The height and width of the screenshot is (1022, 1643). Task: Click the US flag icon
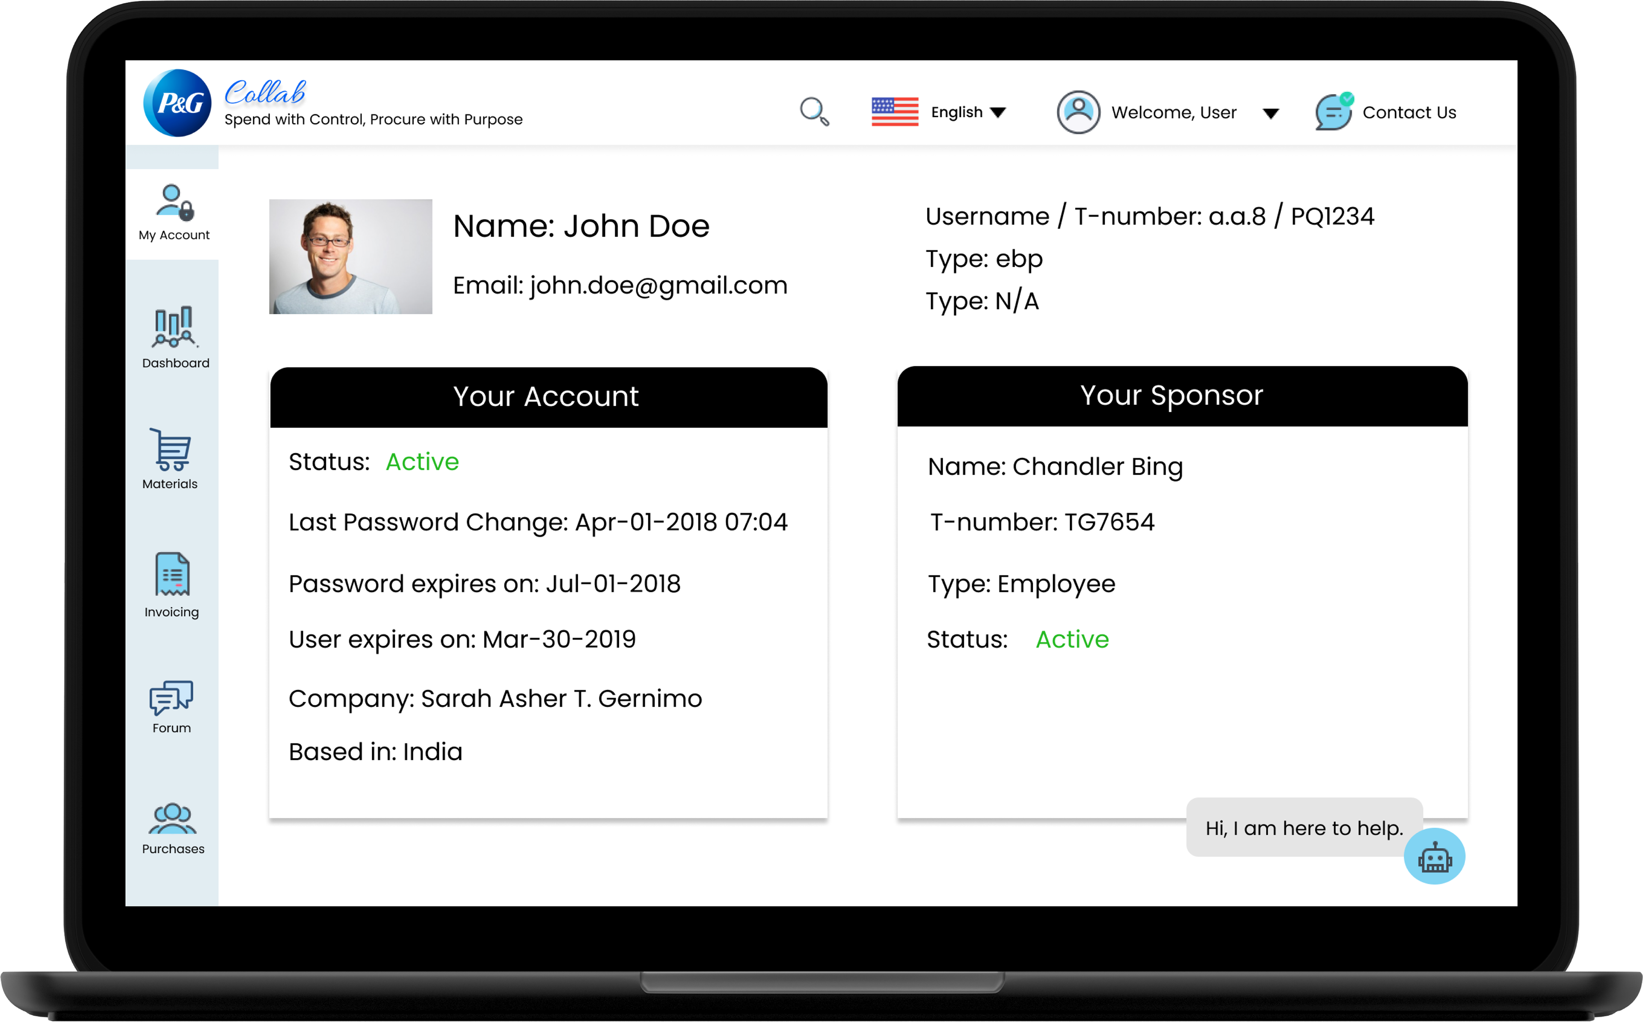pyautogui.click(x=895, y=112)
